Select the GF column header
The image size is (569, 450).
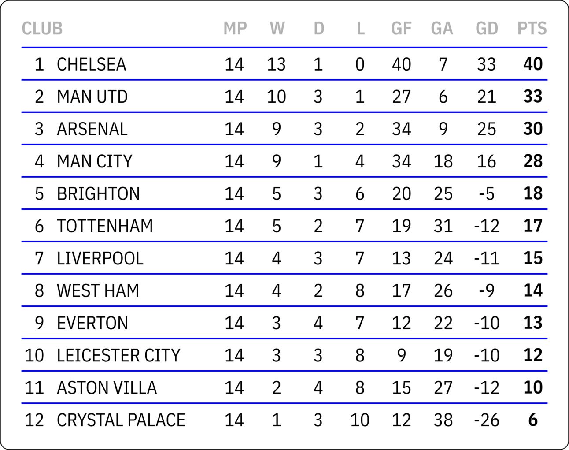[401, 29]
